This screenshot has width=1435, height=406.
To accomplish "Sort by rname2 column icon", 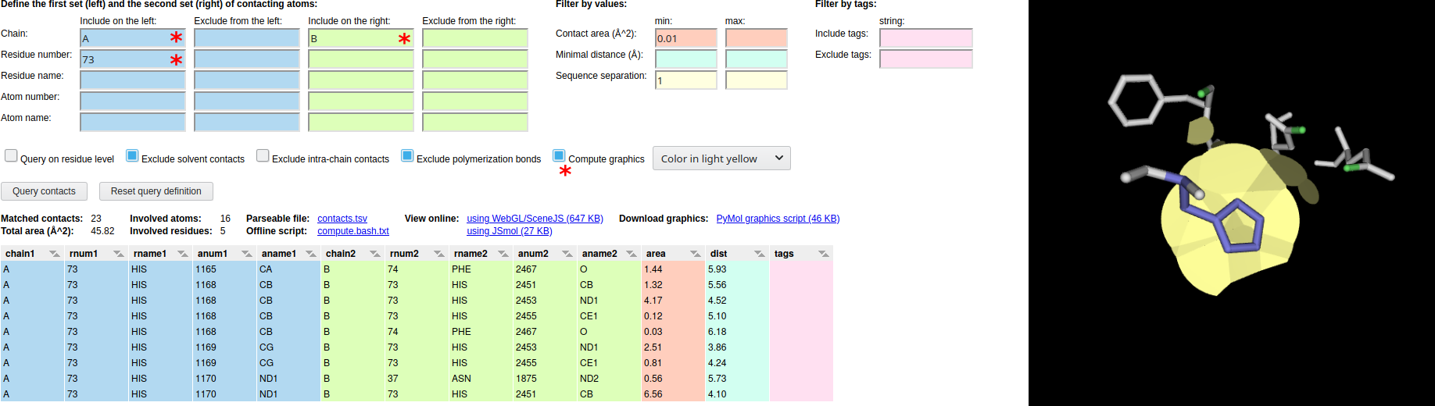I will click(x=503, y=254).
